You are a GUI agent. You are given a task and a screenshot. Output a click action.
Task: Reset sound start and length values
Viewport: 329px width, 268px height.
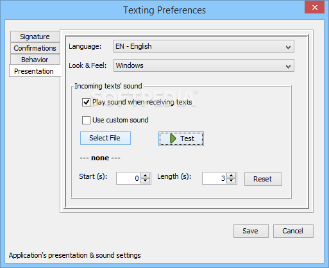pos(263,179)
